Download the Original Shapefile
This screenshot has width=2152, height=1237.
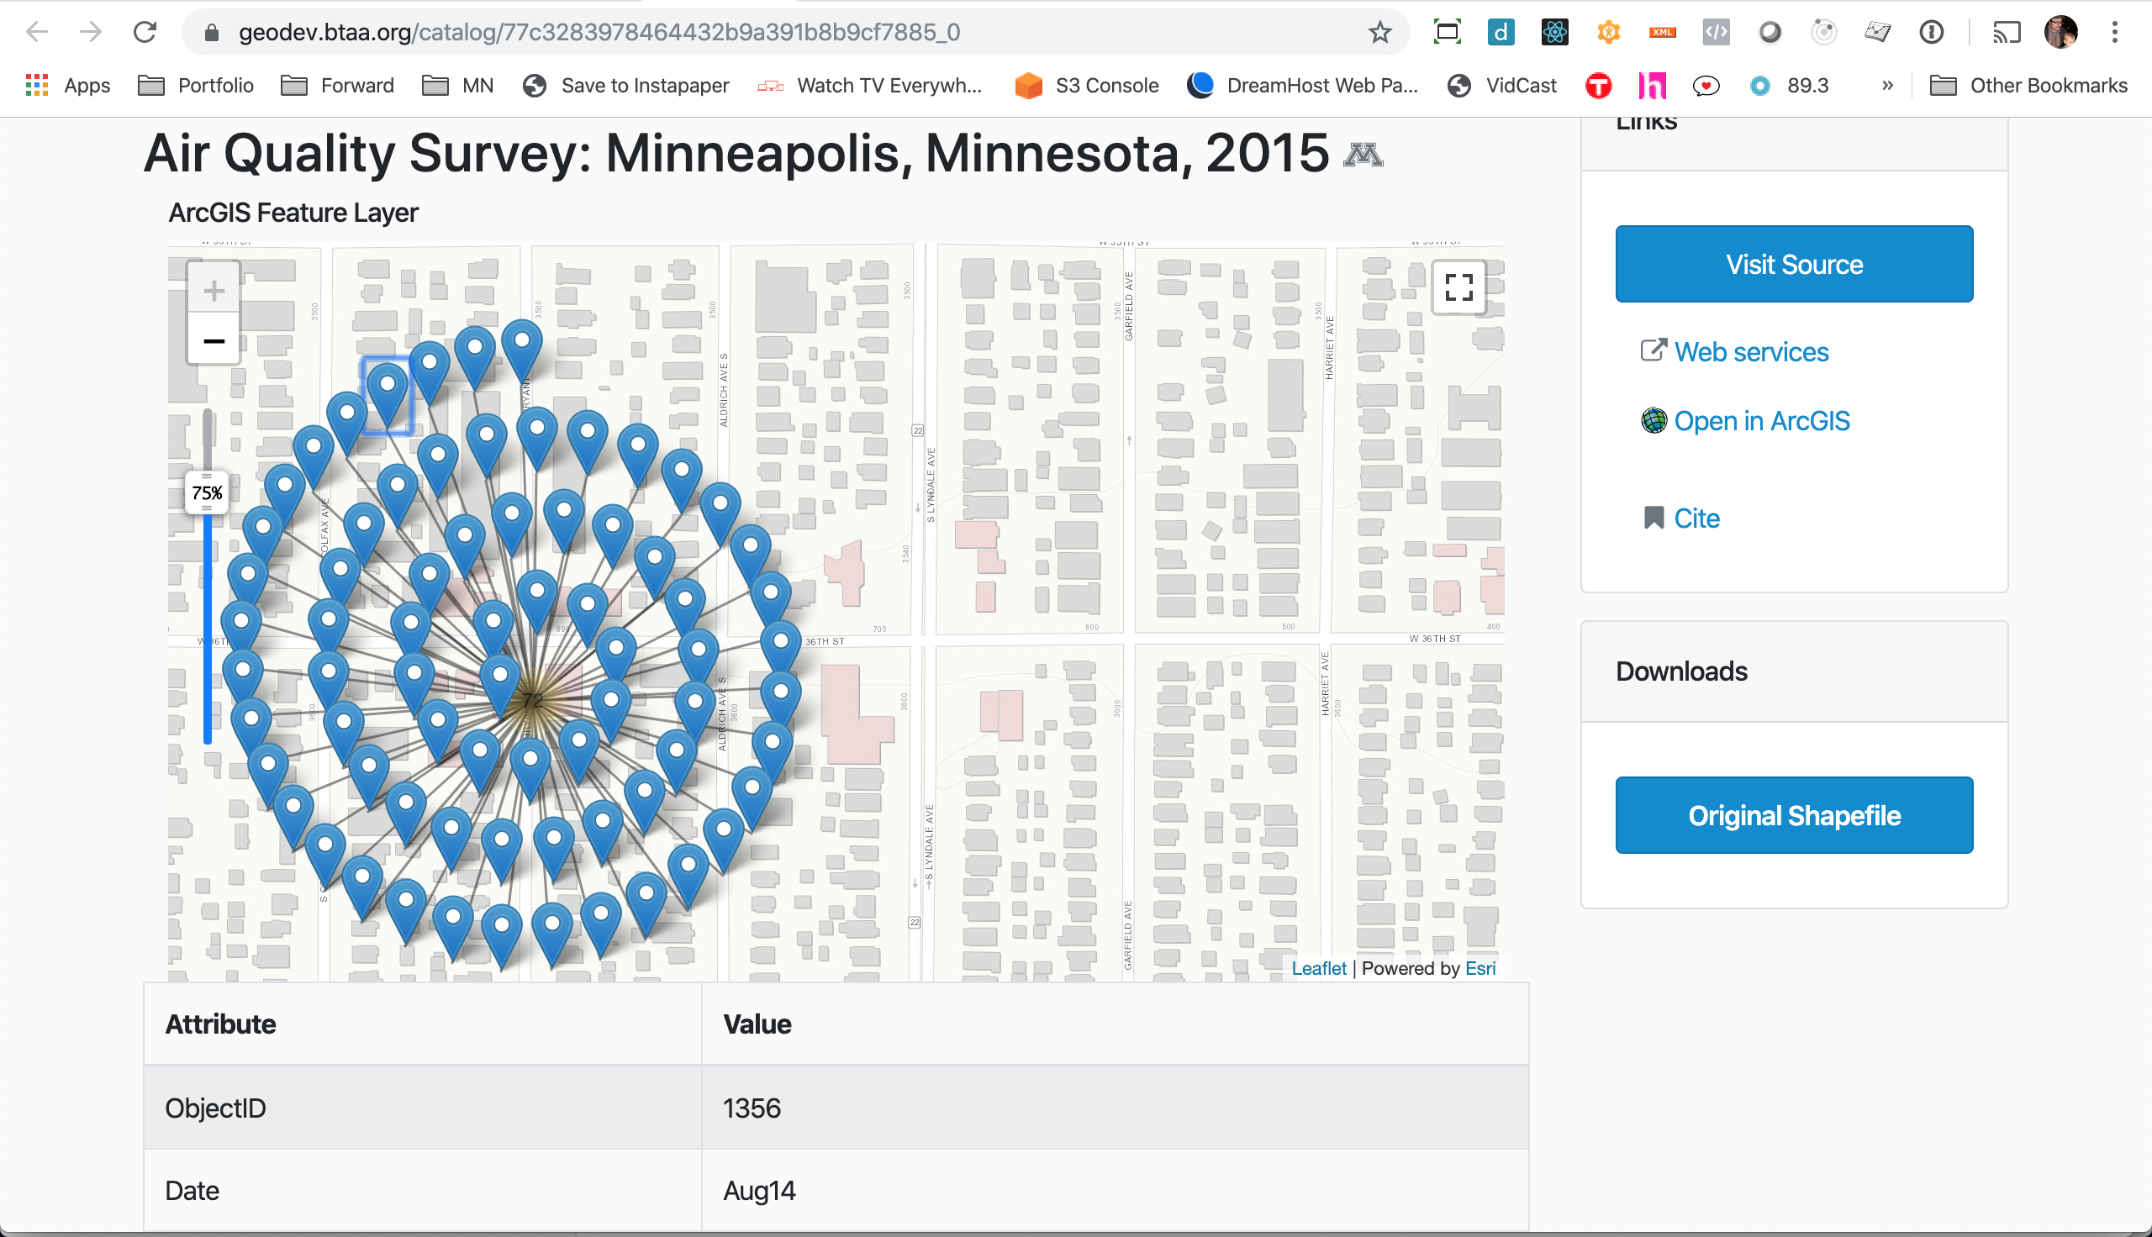(x=1794, y=815)
